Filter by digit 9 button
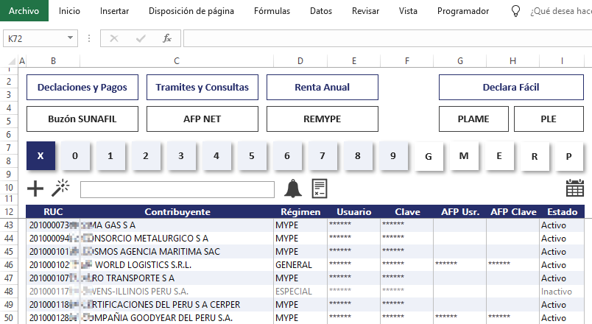Image resolution: width=592 pixels, height=324 pixels. (393, 155)
